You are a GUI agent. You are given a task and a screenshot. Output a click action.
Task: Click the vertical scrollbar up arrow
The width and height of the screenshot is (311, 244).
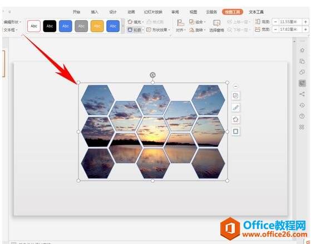point(294,42)
